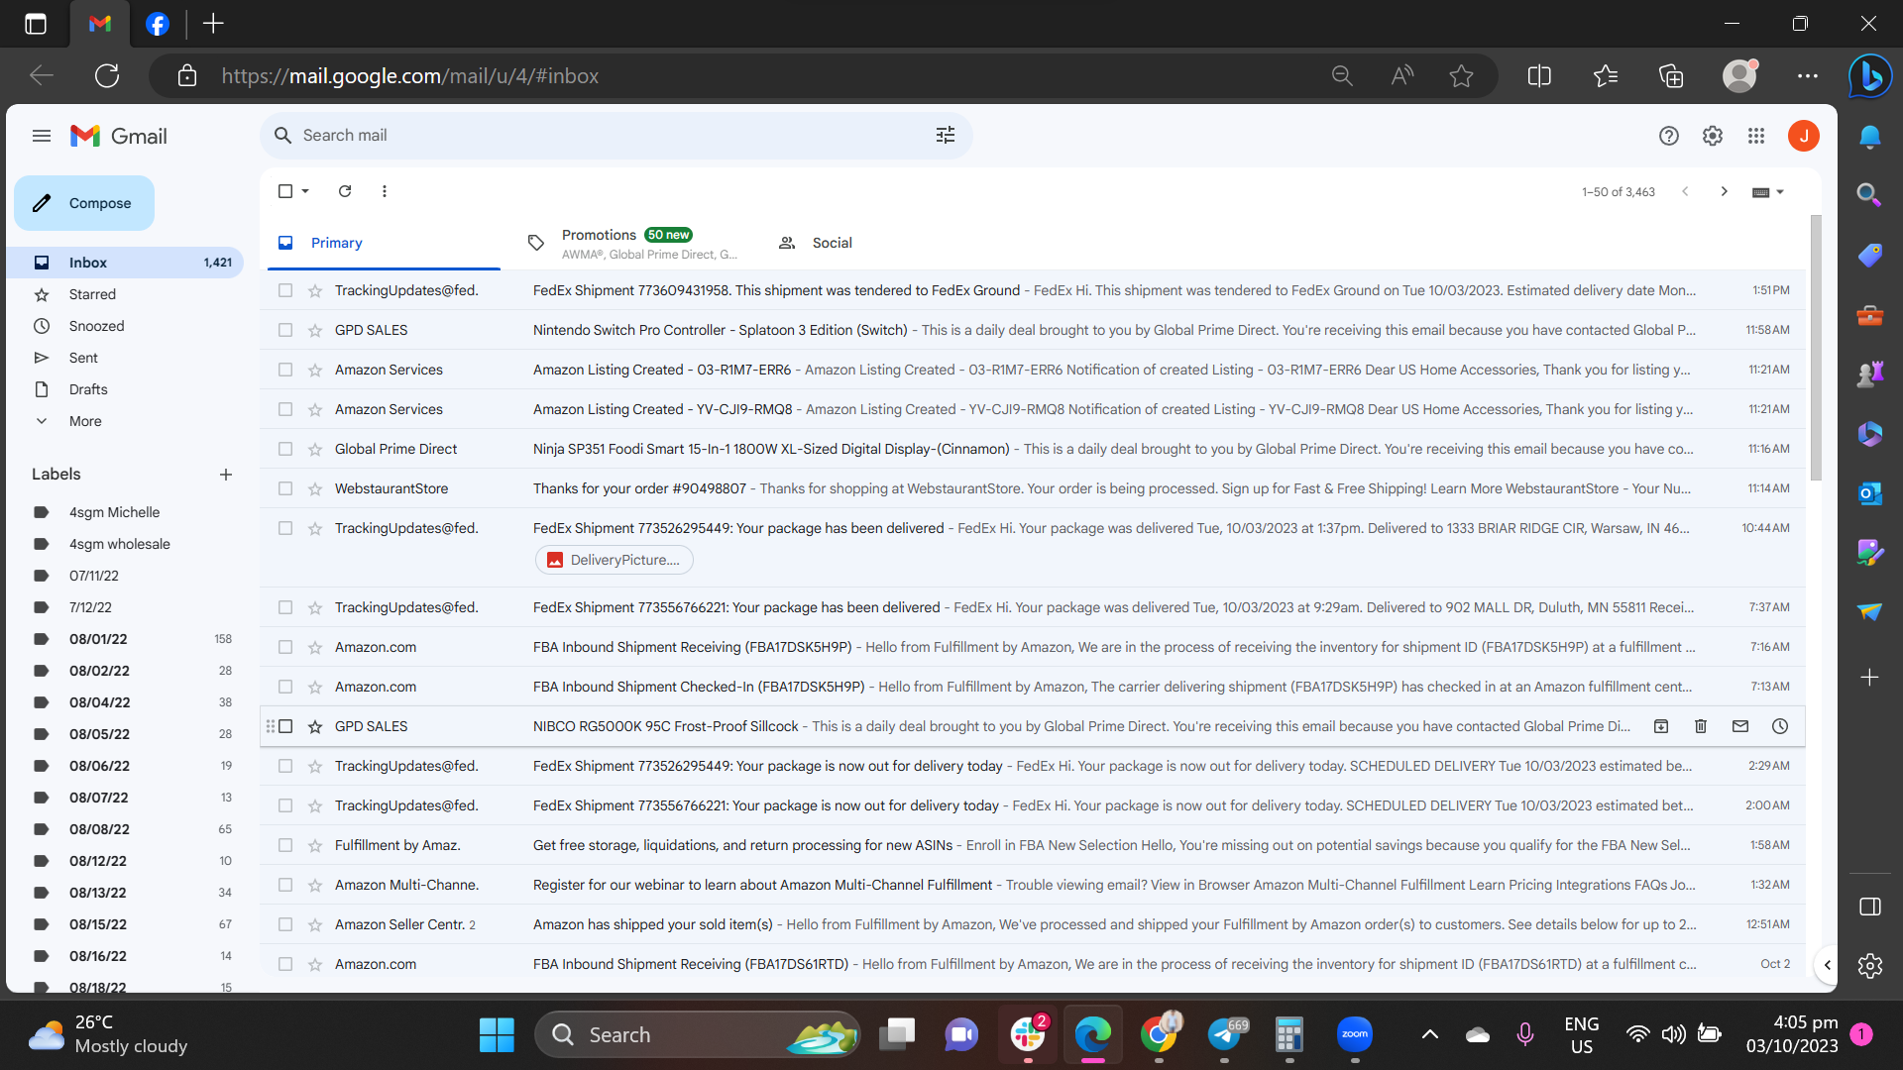
Task: Open Zoom from the Windows taskbar
Action: pyautogui.click(x=1354, y=1034)
